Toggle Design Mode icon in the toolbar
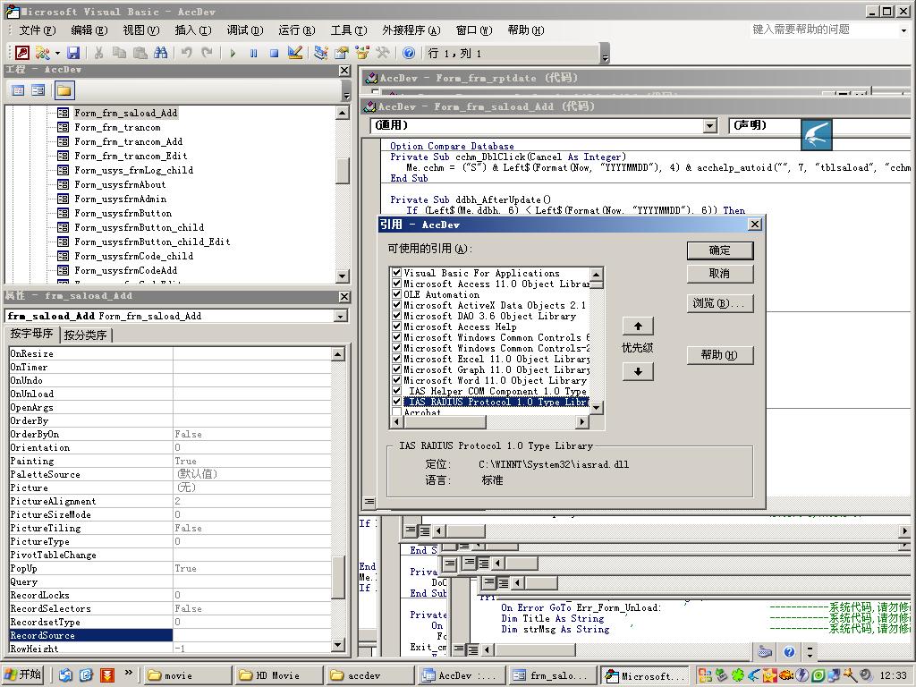 pos(295,53)
